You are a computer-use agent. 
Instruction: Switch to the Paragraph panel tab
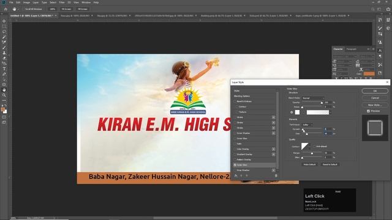tap(351, 49)
